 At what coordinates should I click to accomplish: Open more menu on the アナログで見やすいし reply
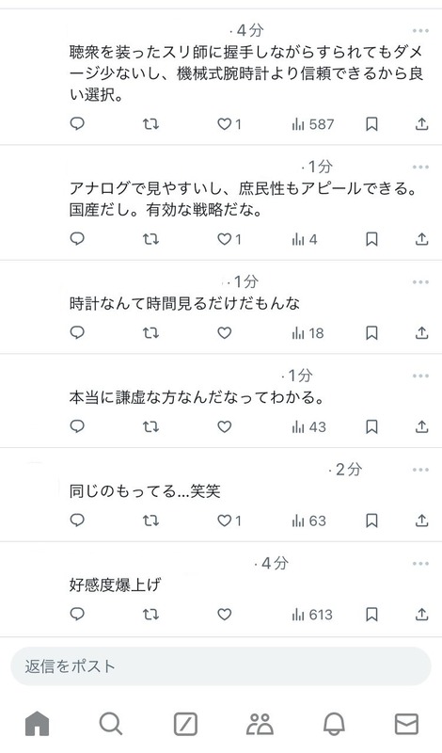coord(420,168)
